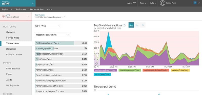202x95 pixels.
Task: Select the /catalog/product/view transaction row
Action: [61, 48]
